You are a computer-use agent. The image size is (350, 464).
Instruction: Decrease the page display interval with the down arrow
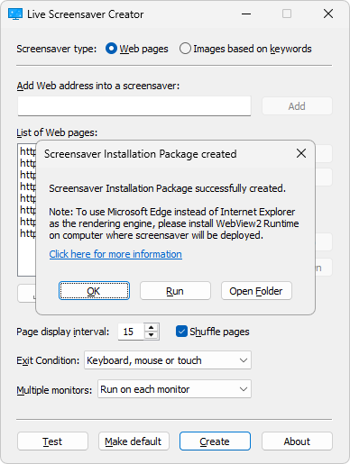tap(152, 335)
